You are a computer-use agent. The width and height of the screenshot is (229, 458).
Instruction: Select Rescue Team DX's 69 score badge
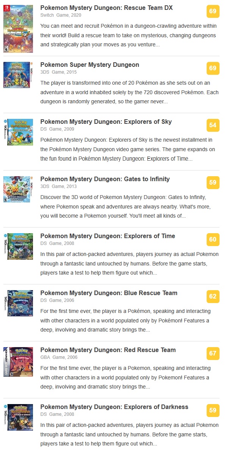pos(213,11)
